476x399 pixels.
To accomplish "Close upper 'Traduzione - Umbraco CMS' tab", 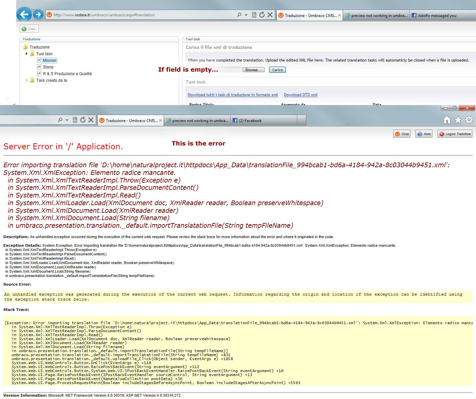I will coord(340,15).
